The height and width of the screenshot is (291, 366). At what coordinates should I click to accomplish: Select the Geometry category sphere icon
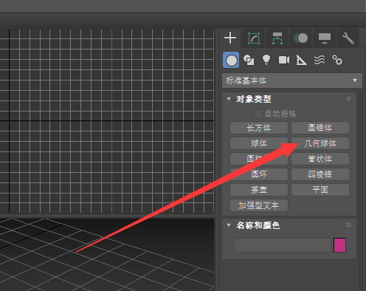pos(231,60)
